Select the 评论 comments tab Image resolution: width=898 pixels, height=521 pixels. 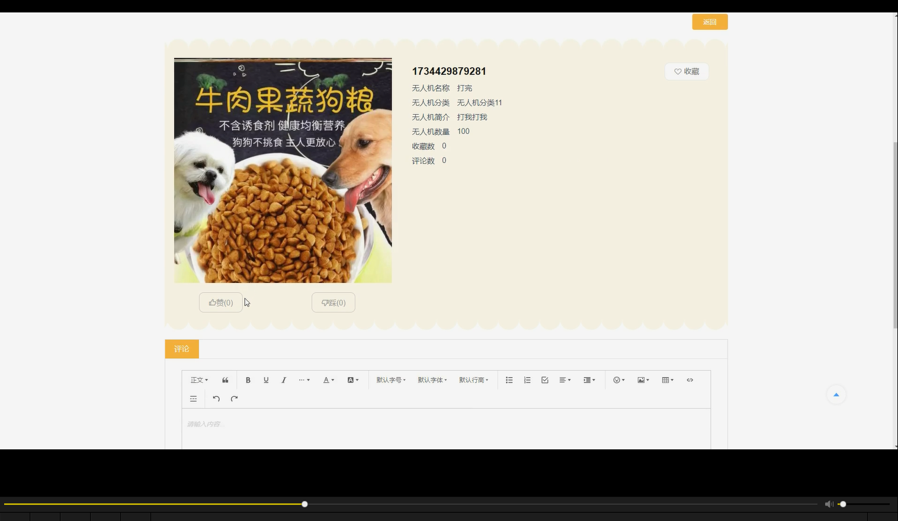pos(181,349)
